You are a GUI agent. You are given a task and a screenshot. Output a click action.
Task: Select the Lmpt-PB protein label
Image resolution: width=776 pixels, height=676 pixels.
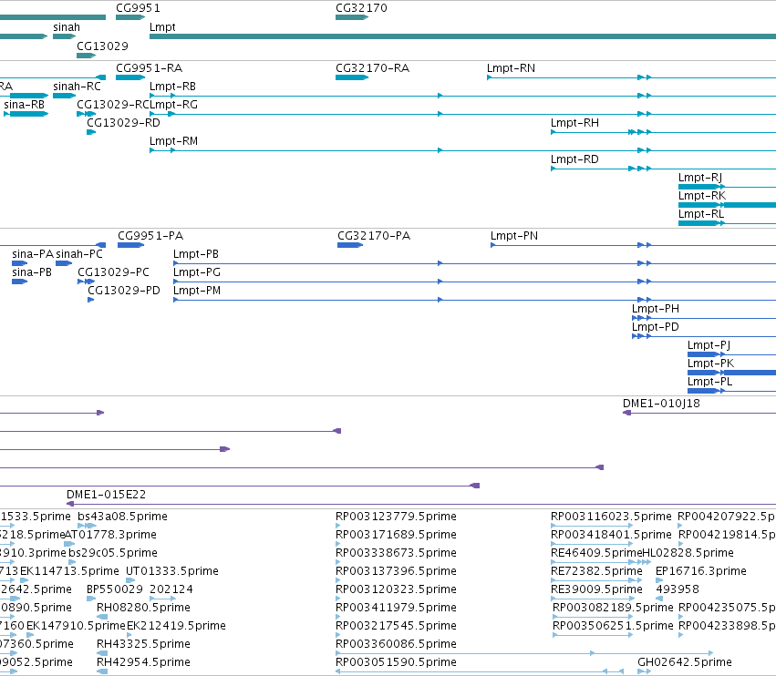pyautogui.click(x=196, y=253)
